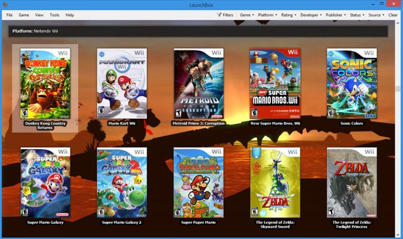This screenshot has height=239, width=403.
Task: Minimize the LaunchBox window
Action: pos(373,4)
